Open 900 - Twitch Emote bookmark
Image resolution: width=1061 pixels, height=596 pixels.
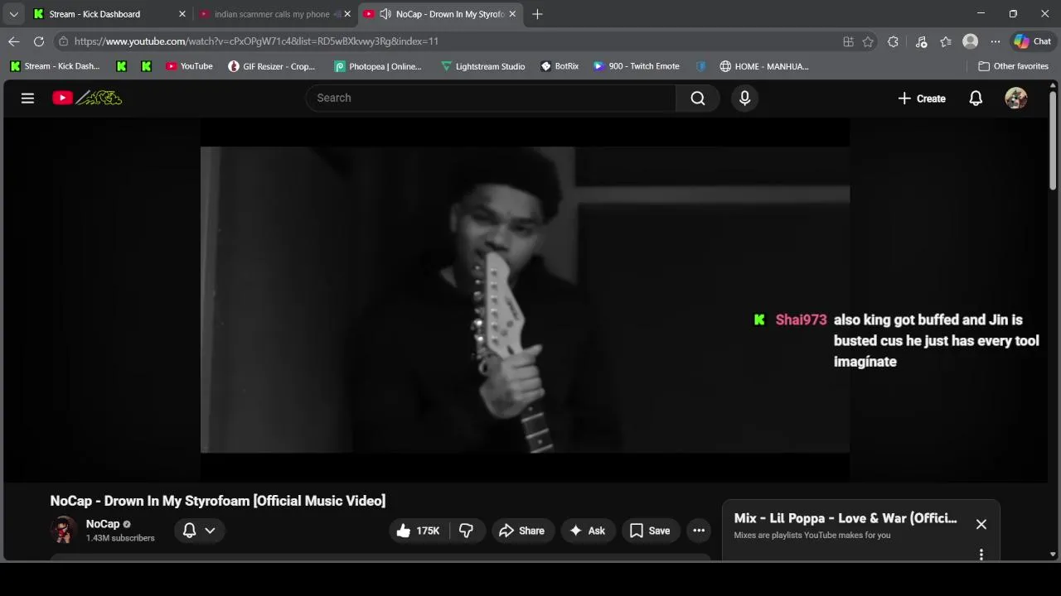pos(637,66)
